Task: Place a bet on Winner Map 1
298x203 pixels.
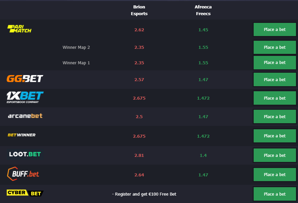Action: click(x=274, y=63)
